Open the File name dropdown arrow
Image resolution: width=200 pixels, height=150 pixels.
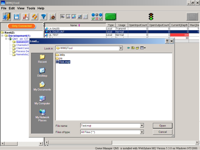point(142,125)
